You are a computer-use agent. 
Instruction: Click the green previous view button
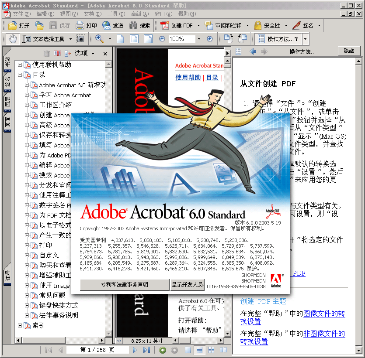[x=163, y=350]
